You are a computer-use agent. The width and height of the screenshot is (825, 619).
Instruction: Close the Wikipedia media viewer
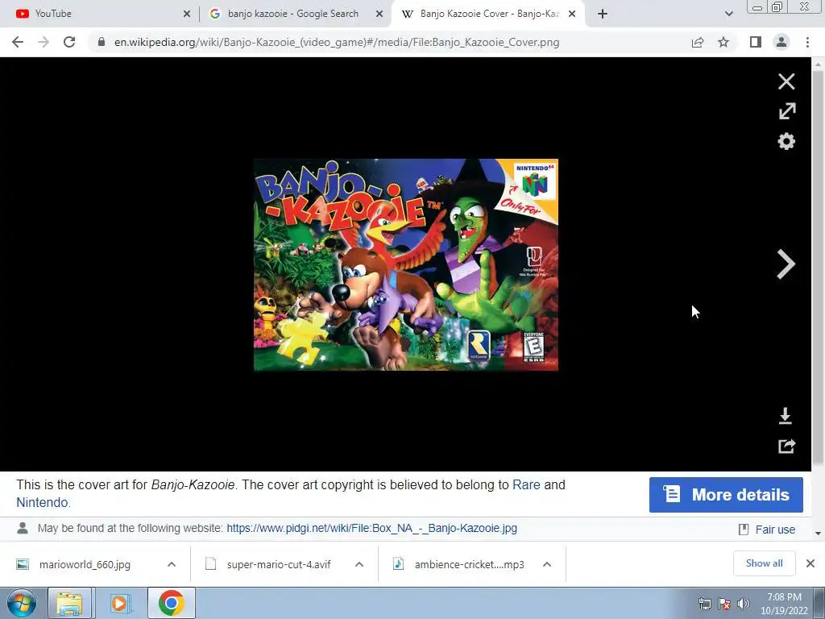(786, 81)
